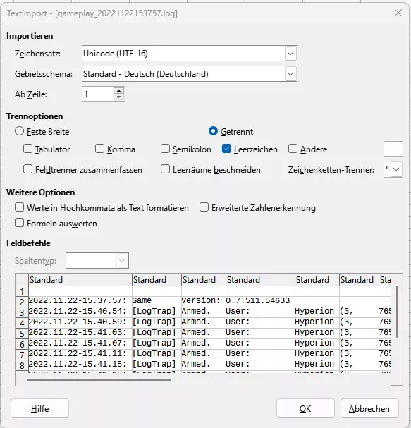Increase the Ab Zeile value
Image resolution: width=411 pixels, height=428 pixels.
tap(118, 91)
